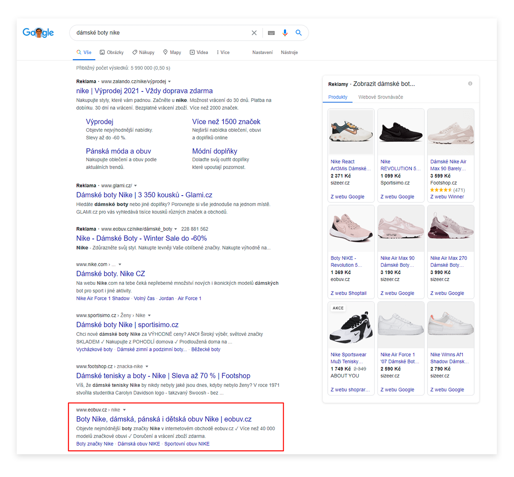Open 'Dámské boty. Nike CZ' result
Image resolution: width=514 pixels, height=477 pixels.
[111, 274]
